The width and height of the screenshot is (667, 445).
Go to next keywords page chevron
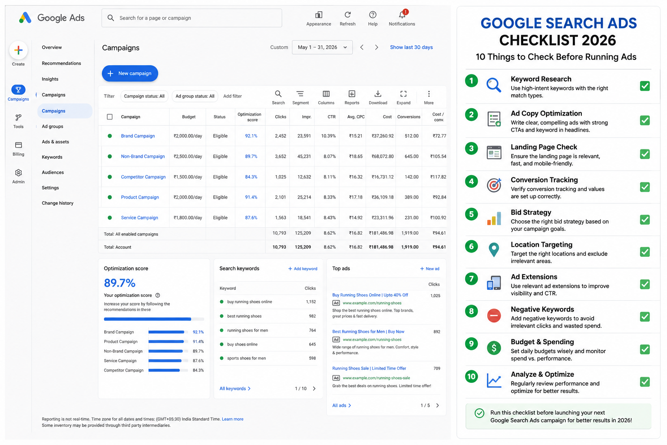314,389
